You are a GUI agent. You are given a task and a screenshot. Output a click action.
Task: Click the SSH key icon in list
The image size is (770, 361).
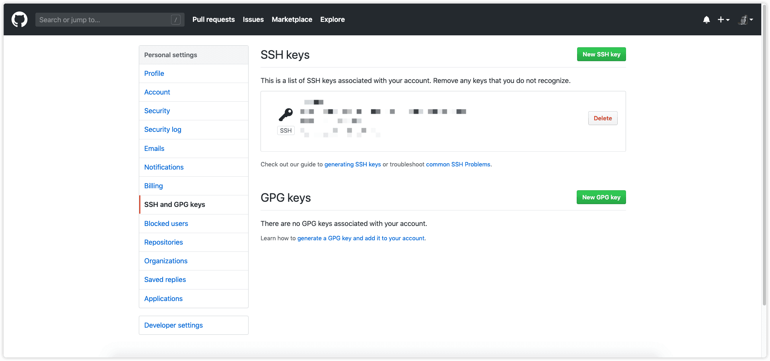click(x=286, y=115)
